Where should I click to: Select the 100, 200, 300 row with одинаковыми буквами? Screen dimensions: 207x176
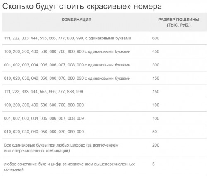104,51
